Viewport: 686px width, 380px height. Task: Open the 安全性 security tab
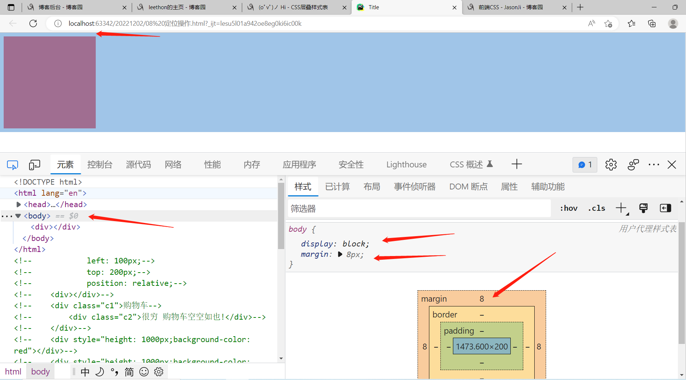(x=351, y=164)
